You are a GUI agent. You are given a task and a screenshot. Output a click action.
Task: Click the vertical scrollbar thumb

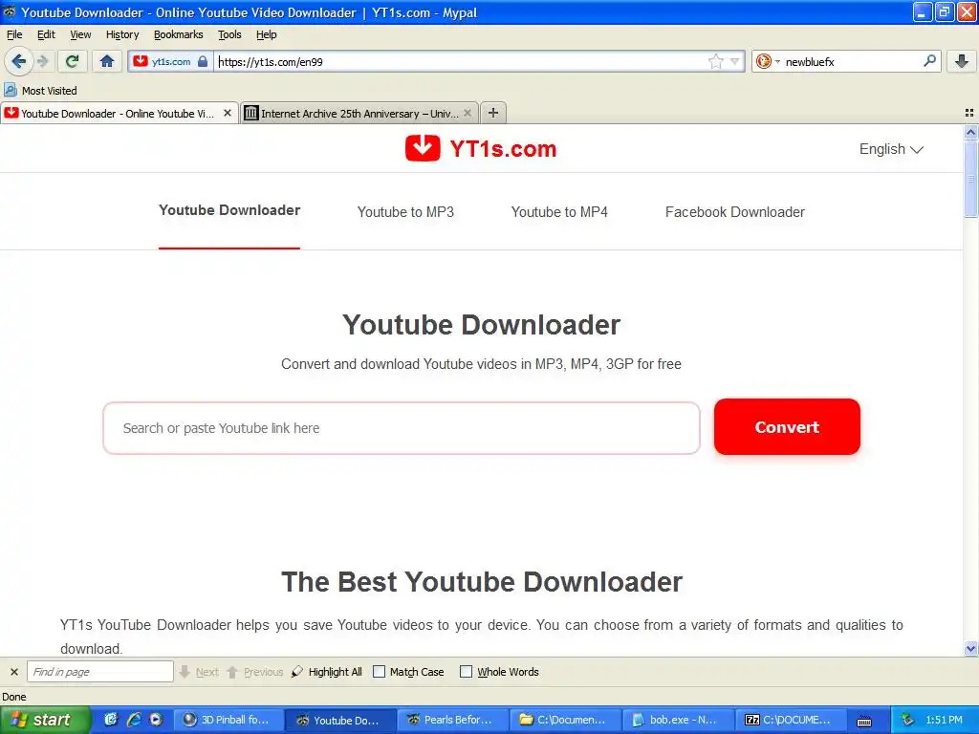[x=970, y=179]
